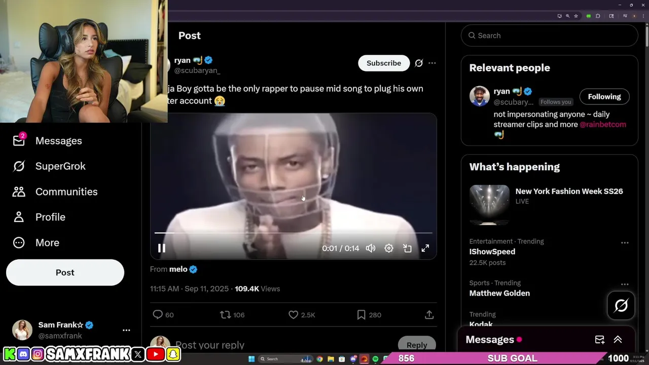The height and width of the screenshot is (365, 649).
Task: Subscribe to ryan's account
Action: point(384,63)
